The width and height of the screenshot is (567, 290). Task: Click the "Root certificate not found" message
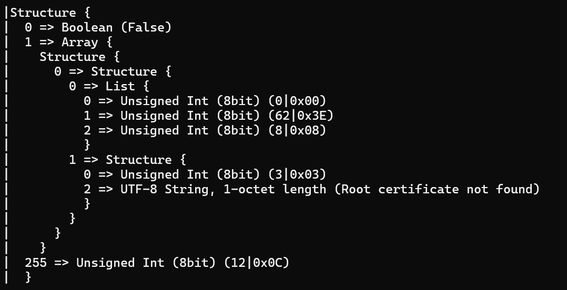pyautogui.click(x=437, y=189)
